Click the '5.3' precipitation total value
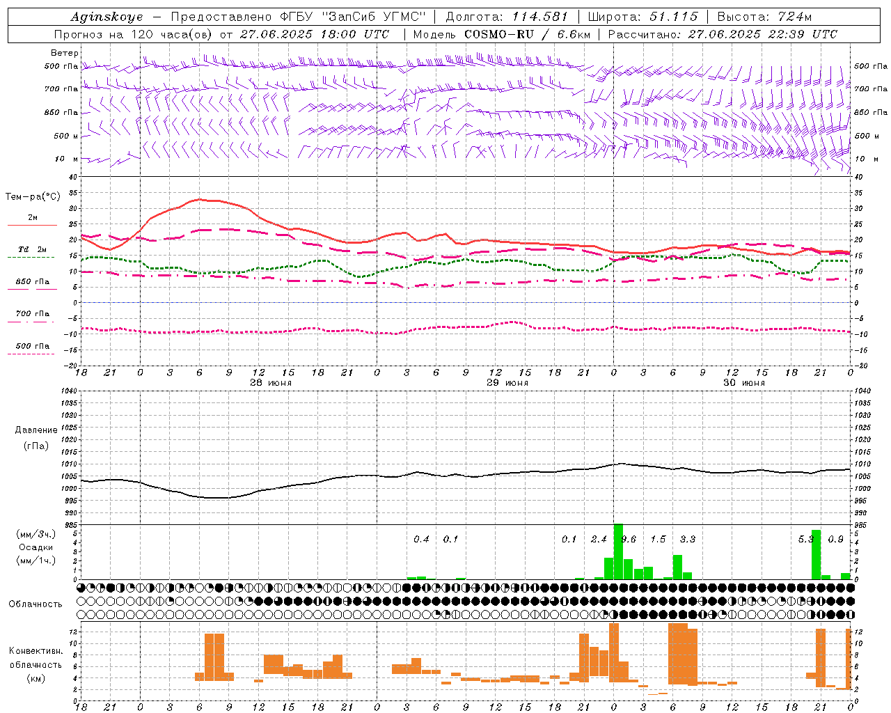Viewport: 891px width, 713px height. (x=806, y=540)
